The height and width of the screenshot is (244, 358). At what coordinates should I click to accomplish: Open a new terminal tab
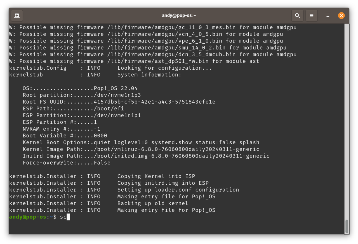(17, 15)
